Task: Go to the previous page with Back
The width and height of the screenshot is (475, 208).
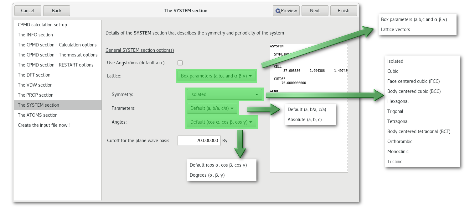Action: tap(57, 11)
